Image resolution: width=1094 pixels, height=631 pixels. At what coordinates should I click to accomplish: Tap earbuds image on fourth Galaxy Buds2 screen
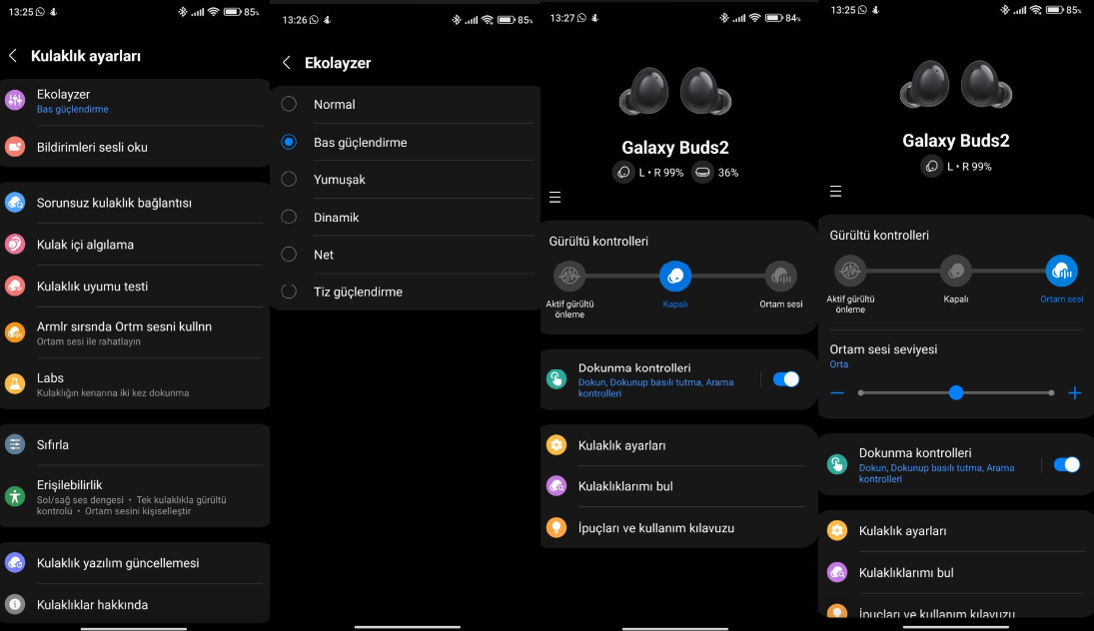point(956,84)
